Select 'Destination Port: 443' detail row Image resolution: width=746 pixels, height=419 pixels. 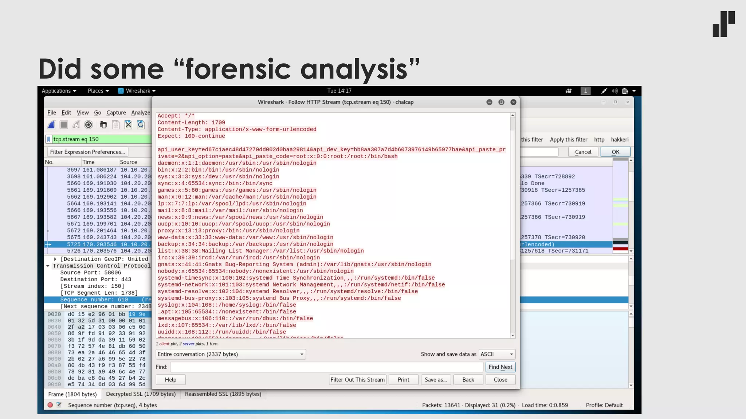(96, 279)
